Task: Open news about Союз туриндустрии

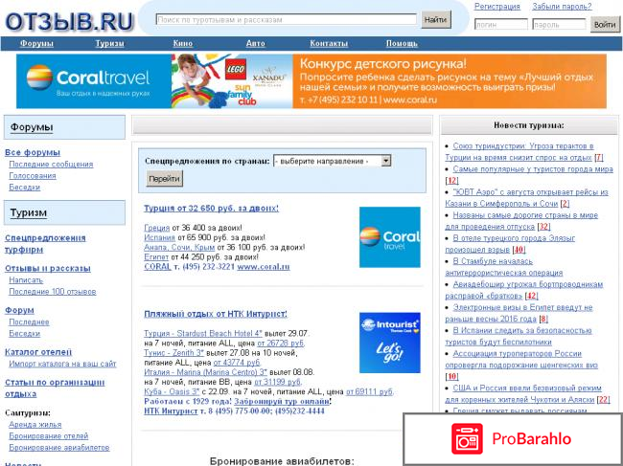Action: coord(520,152)
